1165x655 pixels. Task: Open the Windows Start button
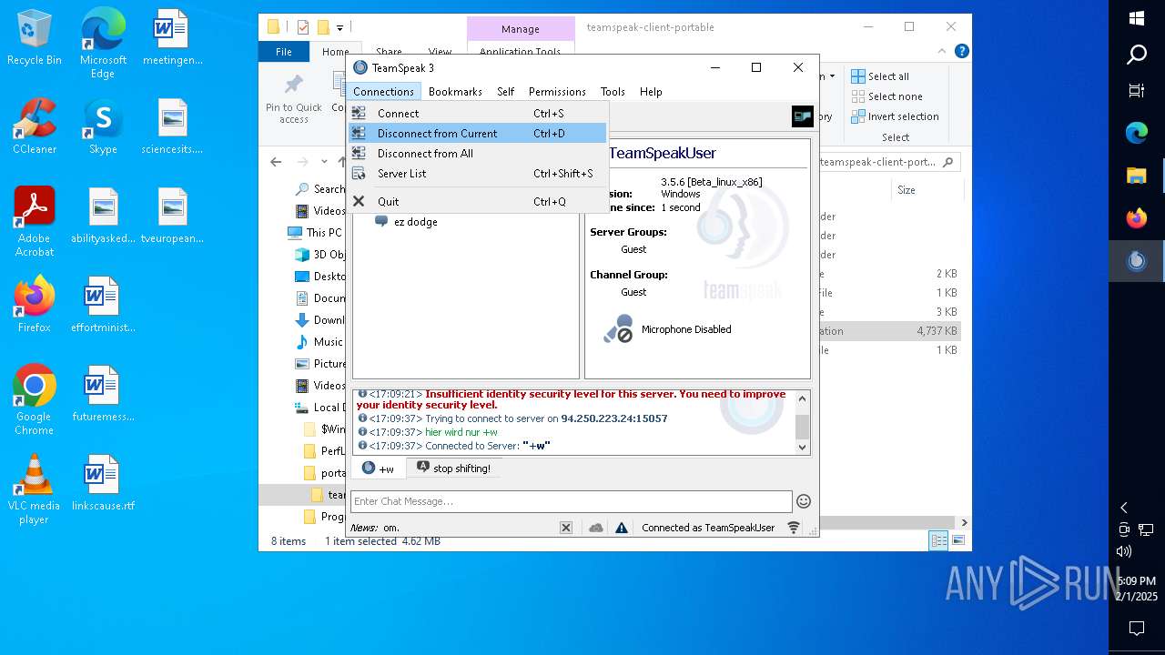click(1137, 17)
